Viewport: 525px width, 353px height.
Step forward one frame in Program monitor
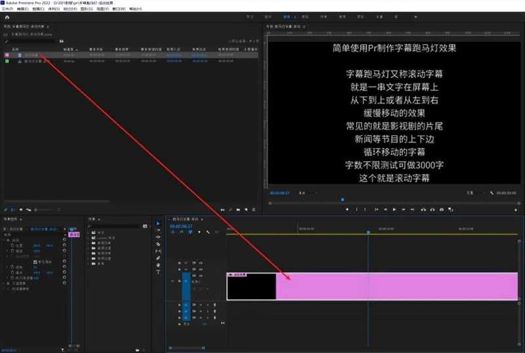[x=404, y=210]
